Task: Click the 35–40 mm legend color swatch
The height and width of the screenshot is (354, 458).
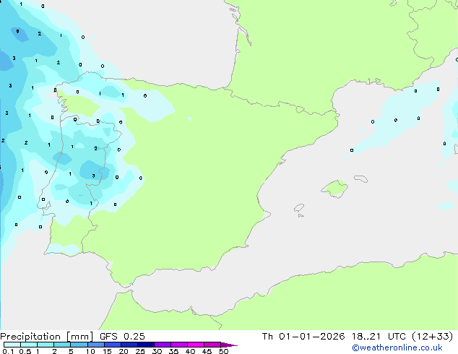Action: pyautogui.click(x=178, y=345)
